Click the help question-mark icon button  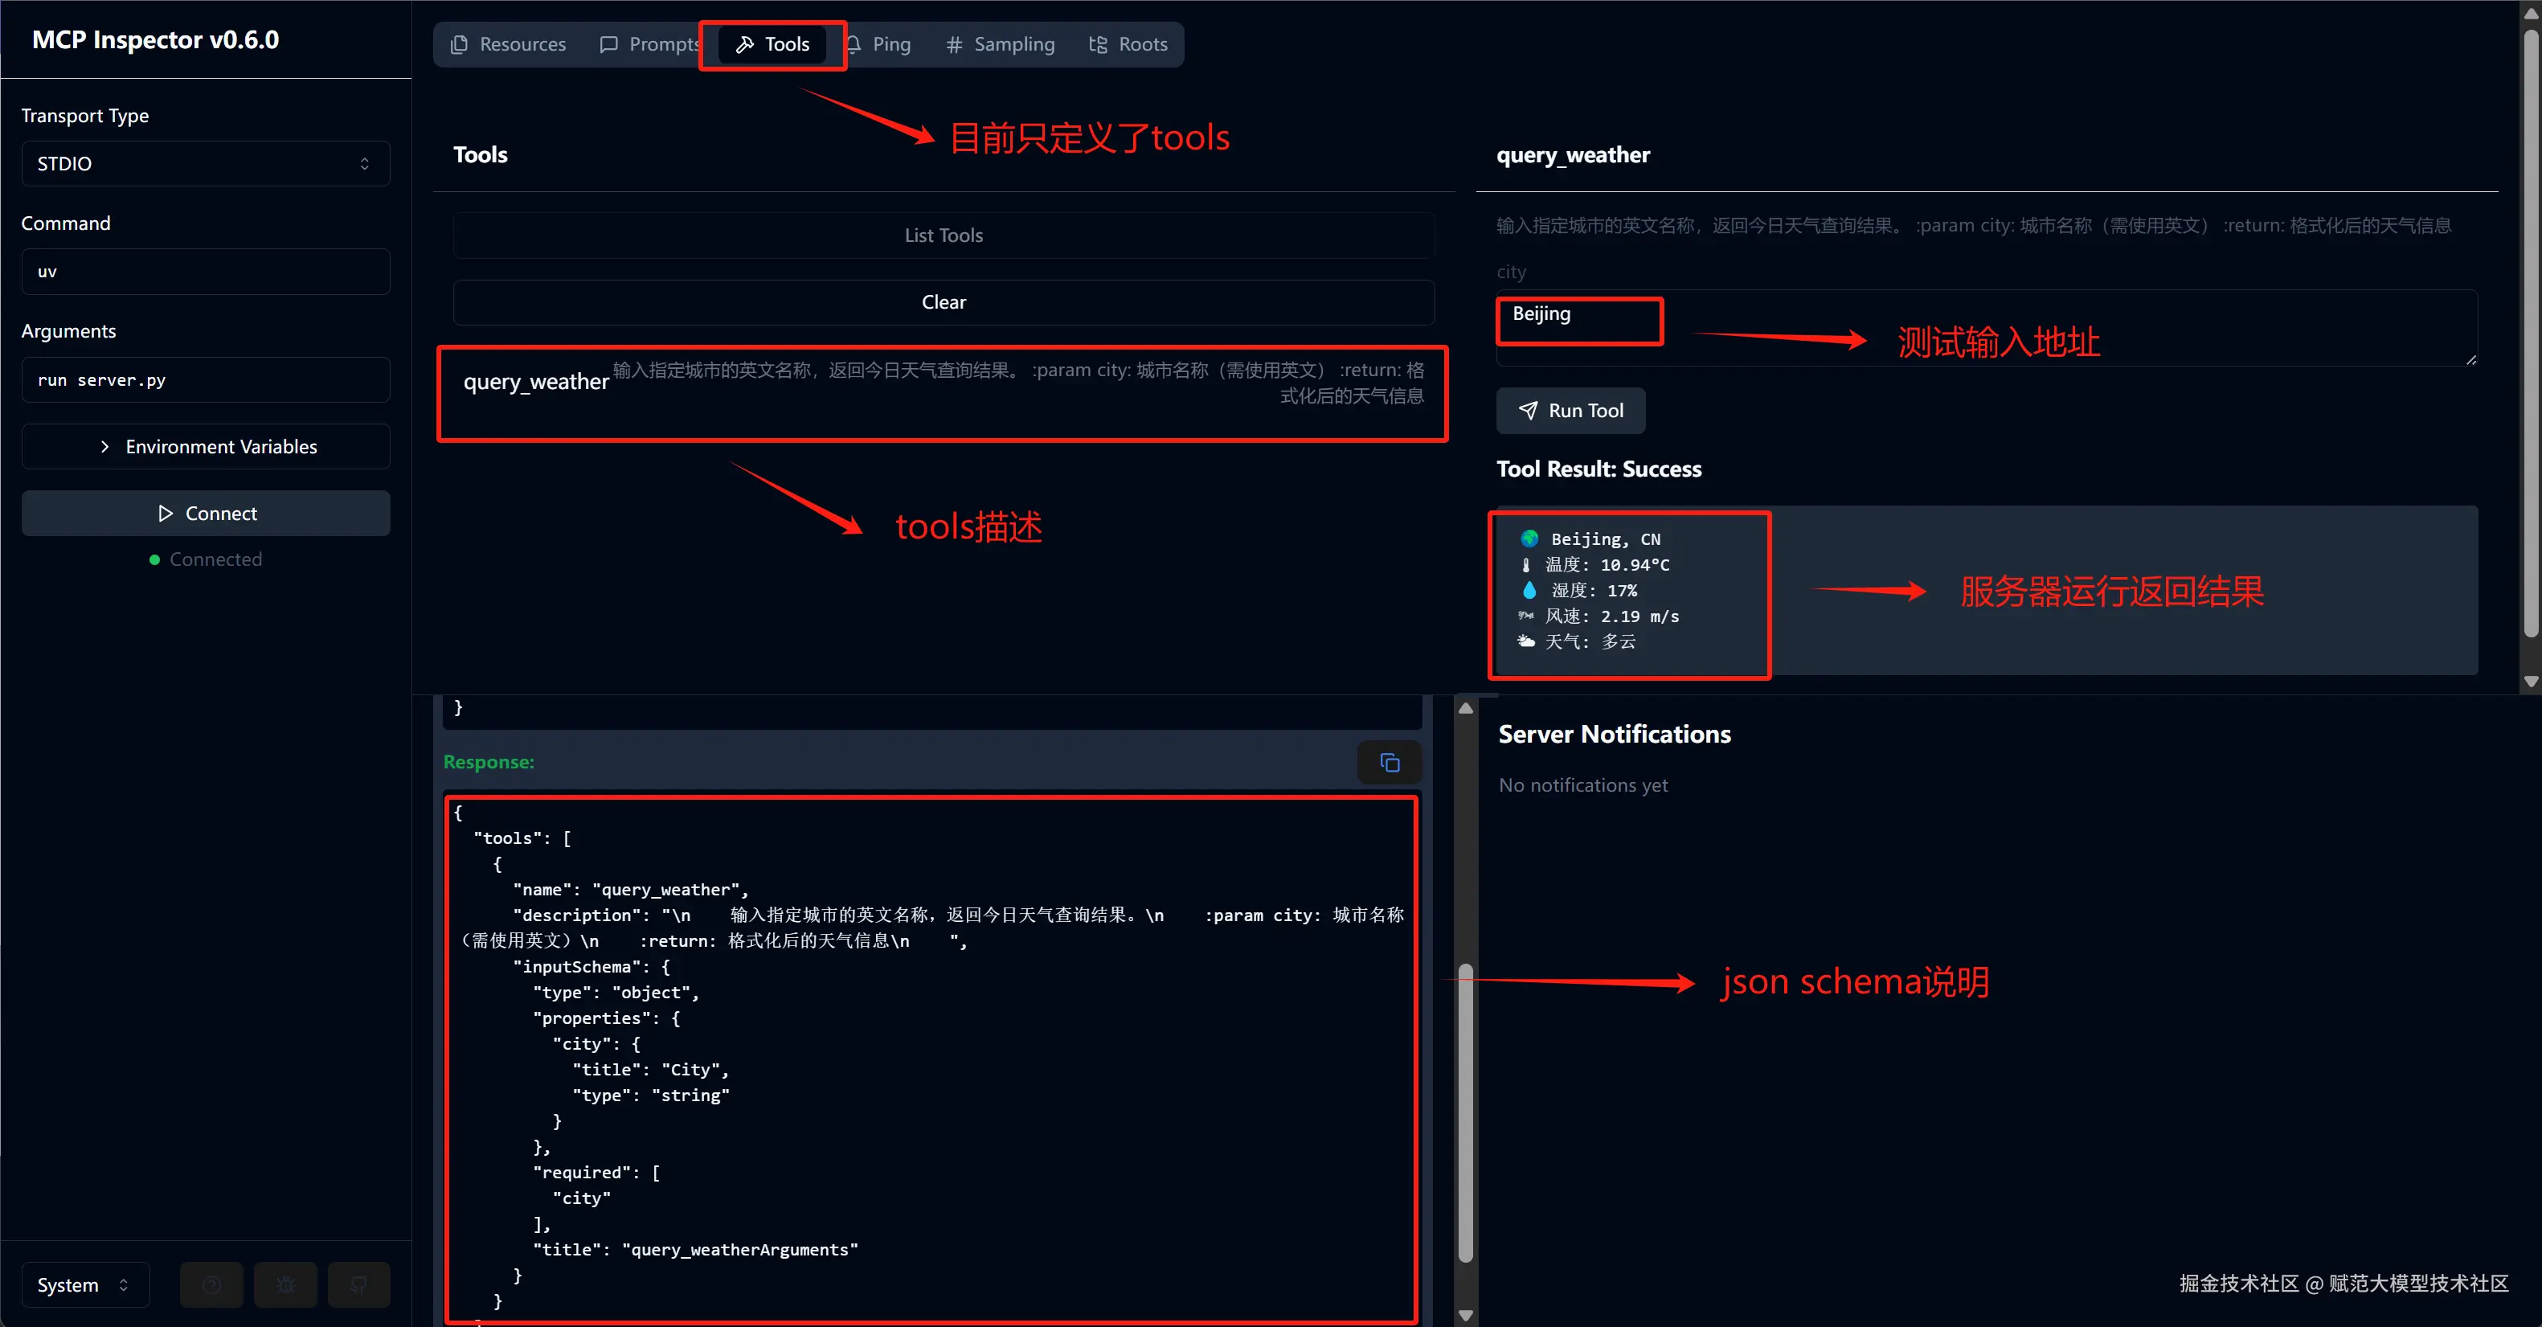pos(211,1284)
